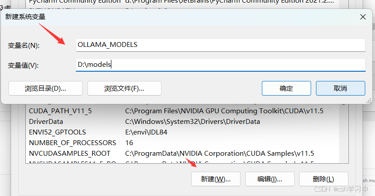Click the 新建(W)... button in the system variables window
The image size is (375, 196).
pyautogui.click(x=216, y=179)
